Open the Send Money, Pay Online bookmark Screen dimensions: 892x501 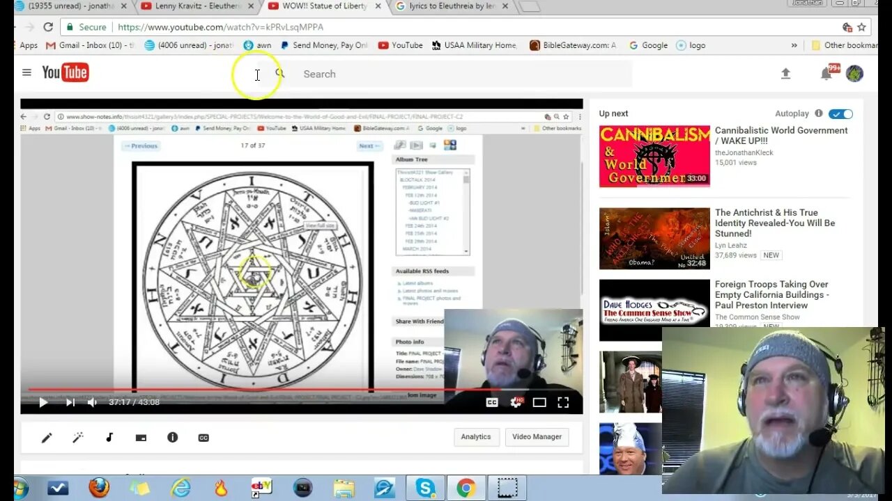tap(324, 45)
